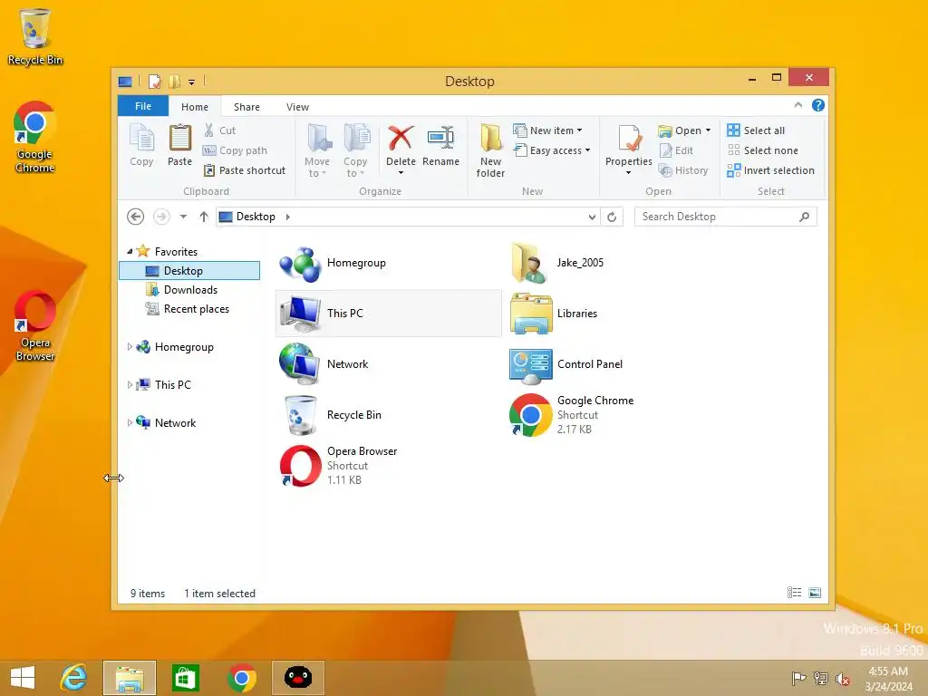
Task: Switch to the Share ribbon tab
Action: point(246,107)
